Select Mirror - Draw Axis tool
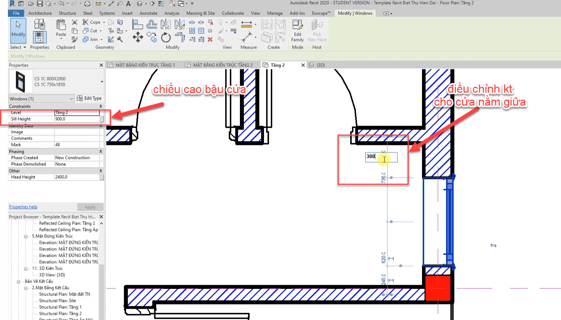 pos(179,24)
